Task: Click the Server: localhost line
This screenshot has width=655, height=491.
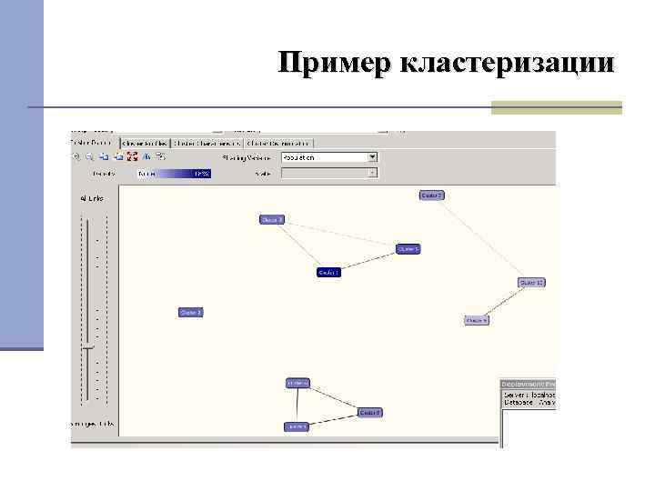Action: [x=529, y=395]
